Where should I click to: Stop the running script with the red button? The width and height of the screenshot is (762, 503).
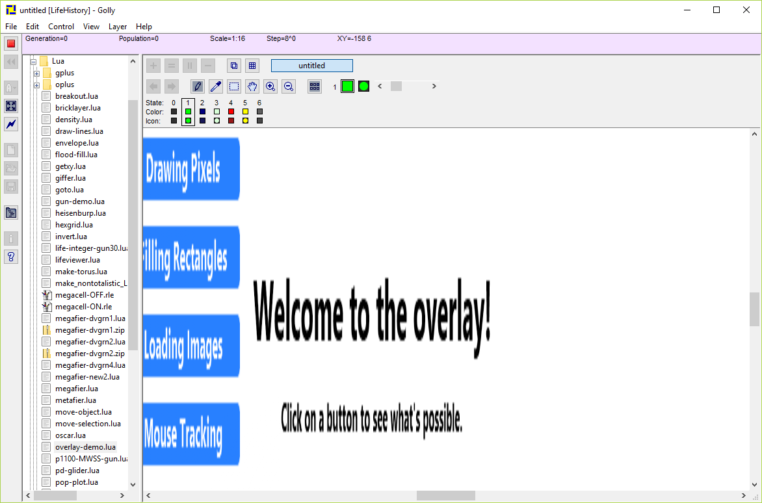tap(11, 44)
